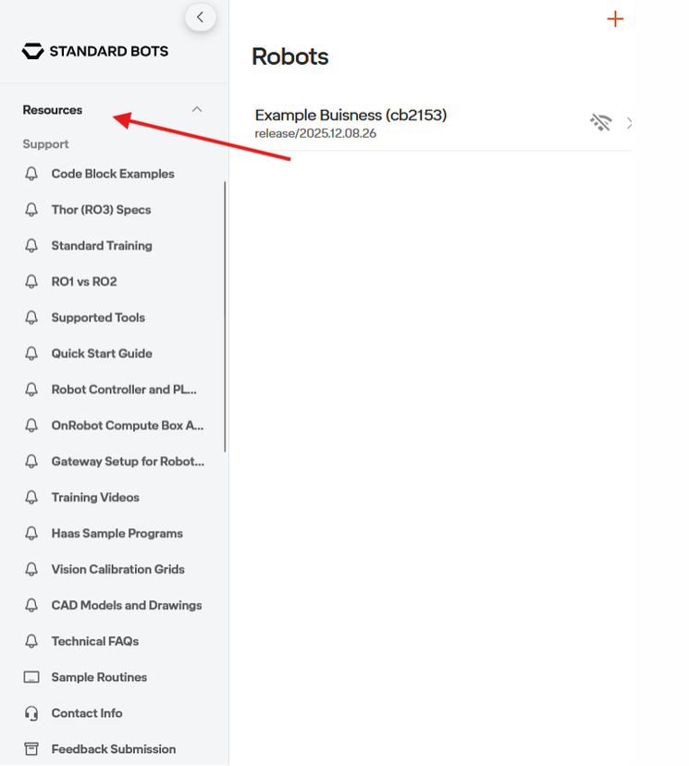Open Gateway Setup for Robot... item
689x766 pixels.
128,462
